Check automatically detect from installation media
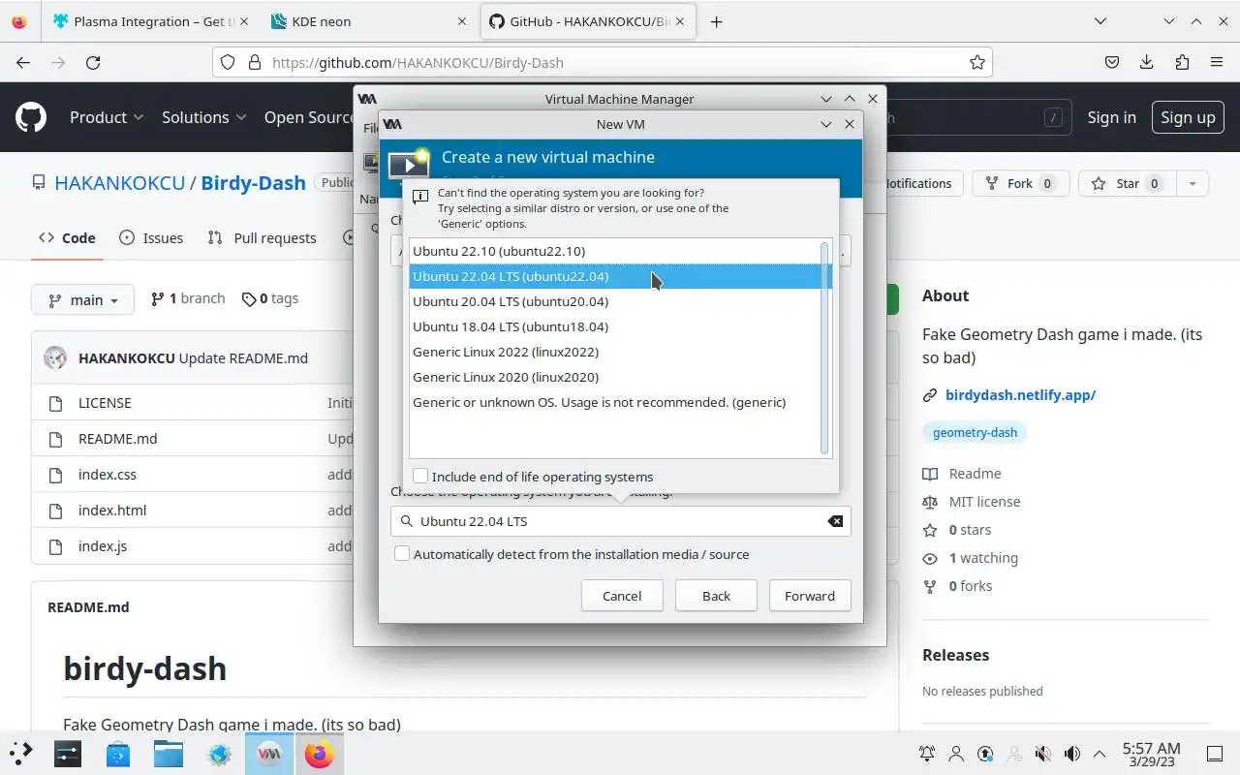Image resolution: width=1240 pixels, height=775 pixels. click(x=402, y=554)
